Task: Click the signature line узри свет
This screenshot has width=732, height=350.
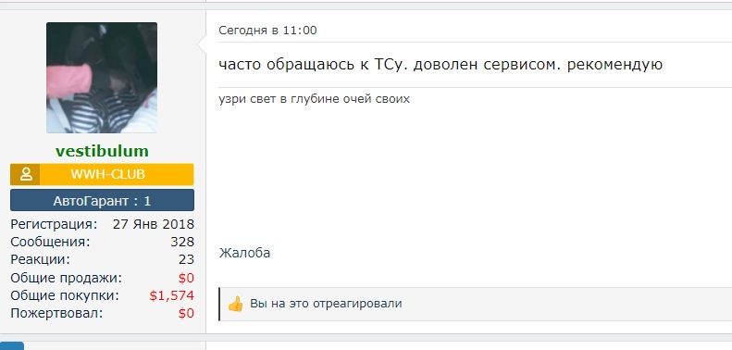Action: [315, 99]
